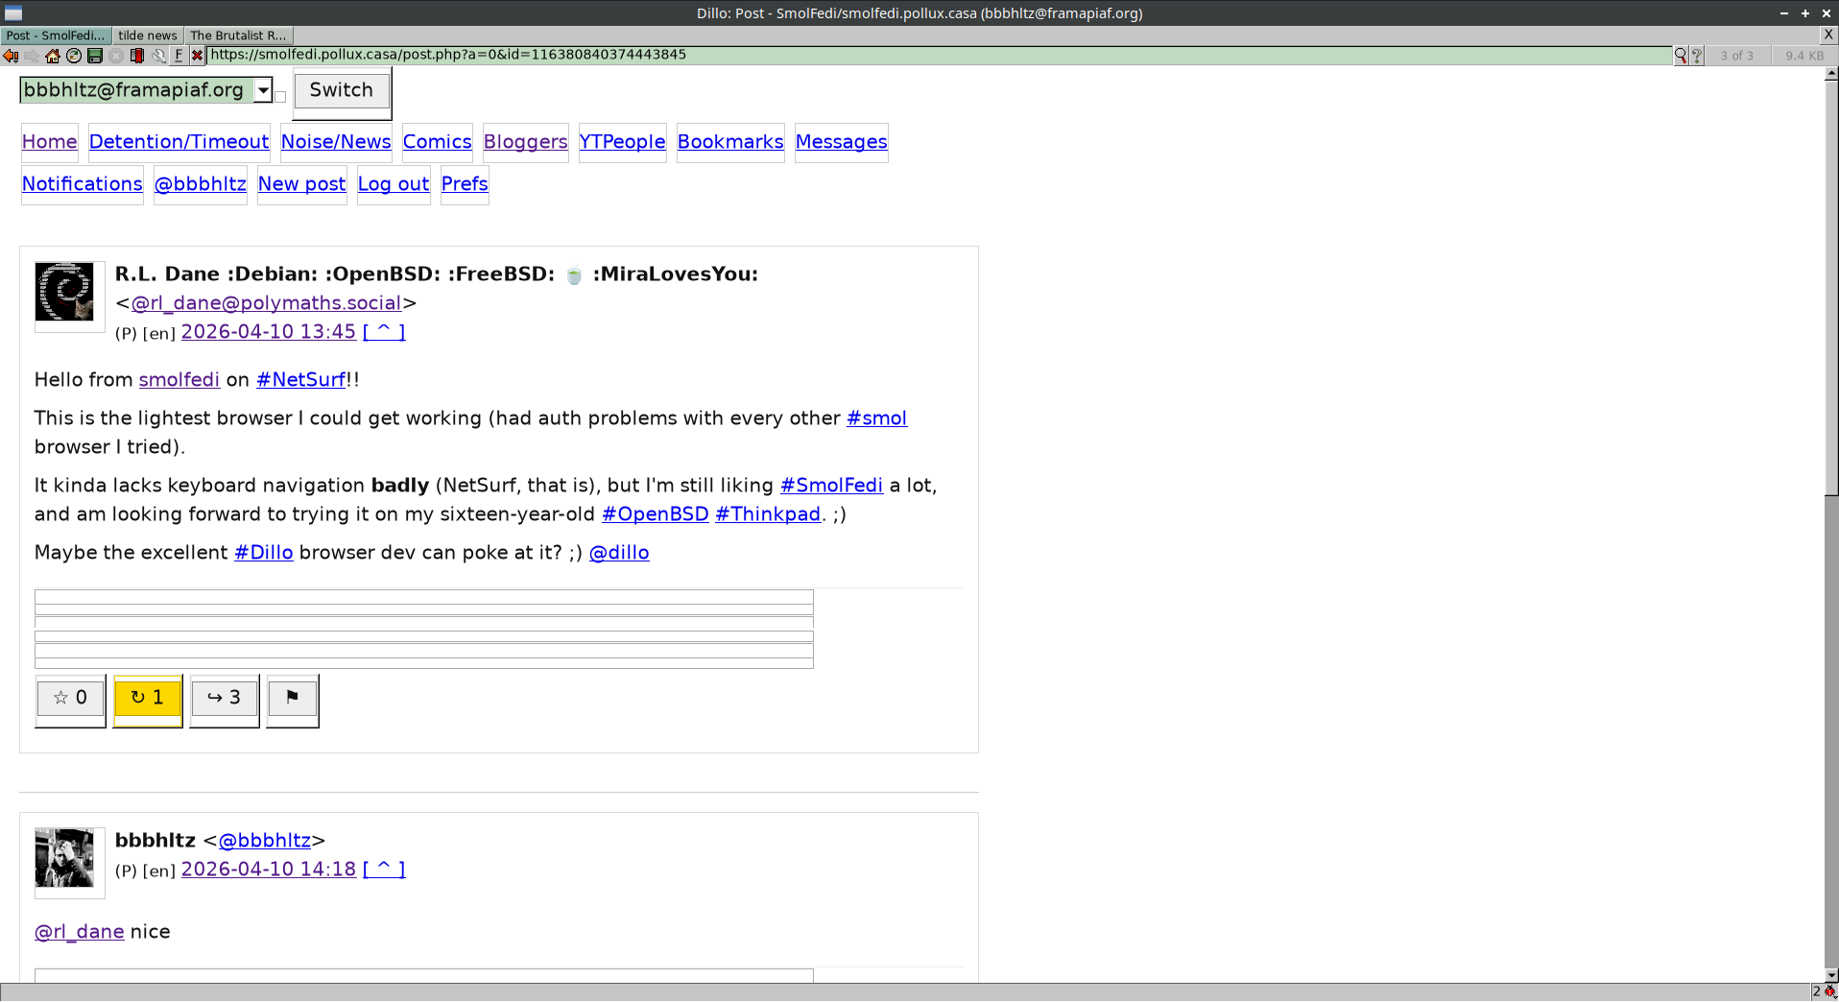Toggle the small checkbox beside account selector
Image resolution: width=1839 pixels, height=1002 pixels.
[280, 96]
